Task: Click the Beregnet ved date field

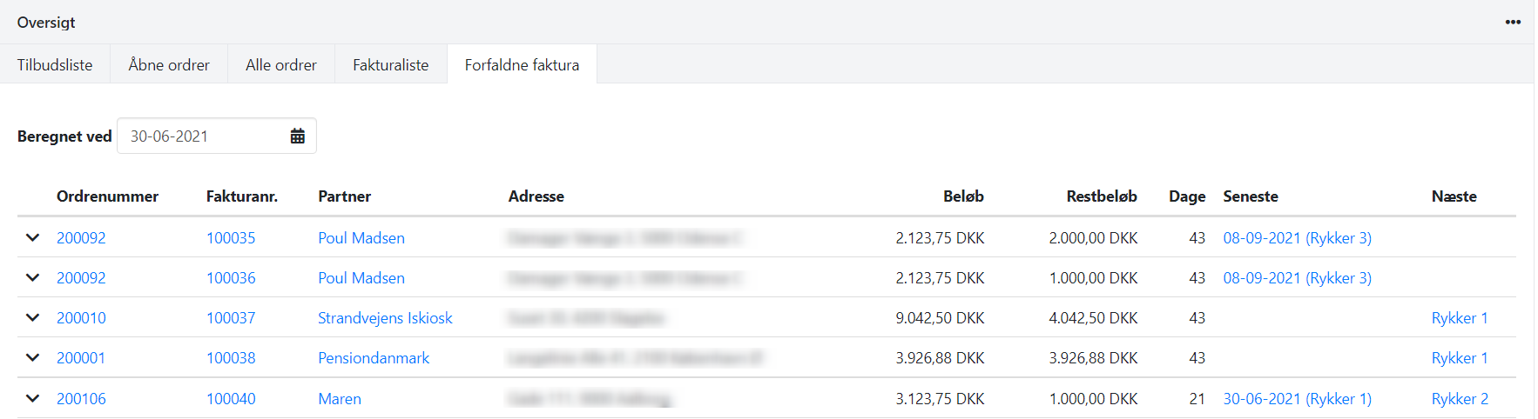Action: pyautogui.click(x=205, y=136)
